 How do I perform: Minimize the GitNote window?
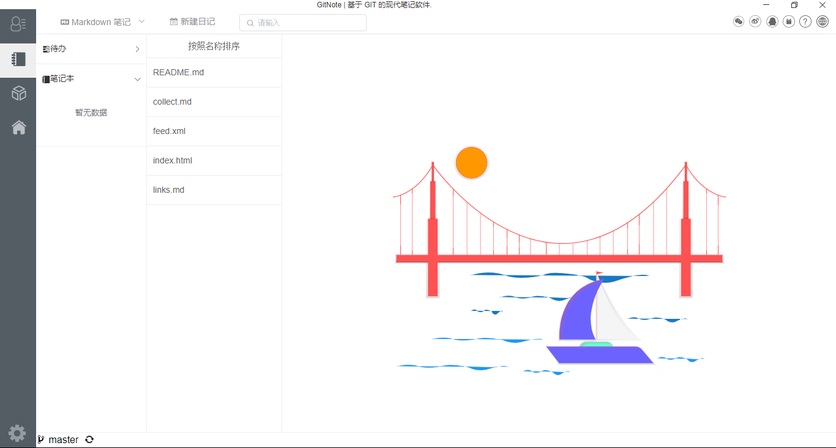(766, 5)
